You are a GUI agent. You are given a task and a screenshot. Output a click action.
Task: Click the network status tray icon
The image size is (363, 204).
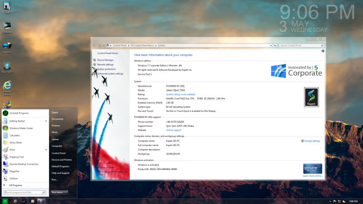[x=339, y=201]
